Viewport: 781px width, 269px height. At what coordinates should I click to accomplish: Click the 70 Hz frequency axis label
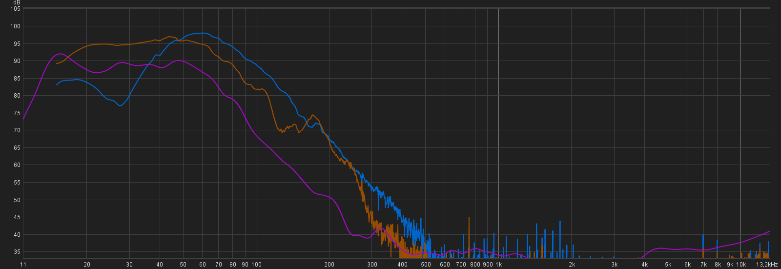pos(219,265)
